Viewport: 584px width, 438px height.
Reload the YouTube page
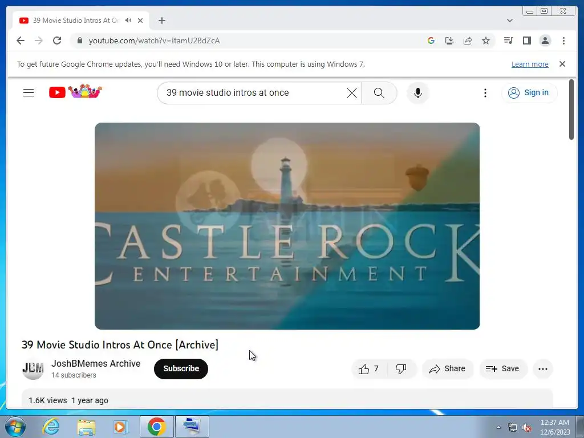(x=57, y=40)
